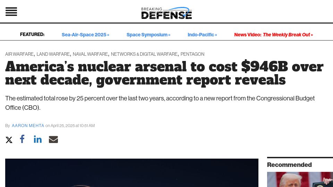
Task: Open News Video The Weekly Break Out
Action: point(274,35)
